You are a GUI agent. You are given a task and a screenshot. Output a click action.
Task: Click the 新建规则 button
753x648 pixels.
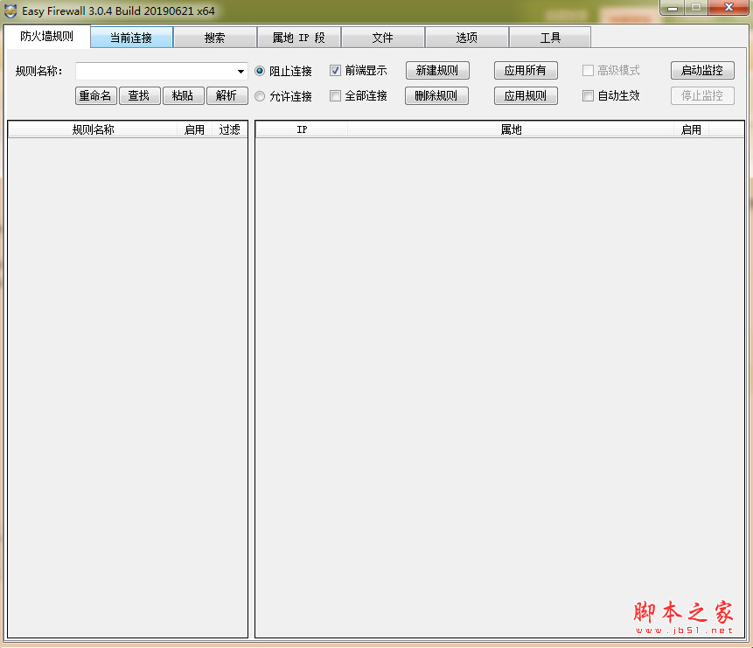[x=437, y=71]
